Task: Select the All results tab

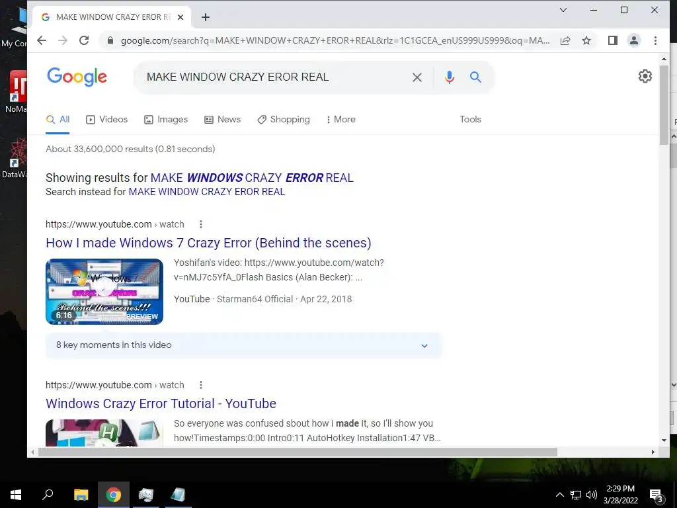Action: coord(58,120)
